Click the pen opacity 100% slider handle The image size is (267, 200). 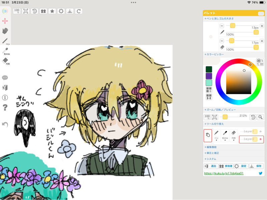point(256,32)
